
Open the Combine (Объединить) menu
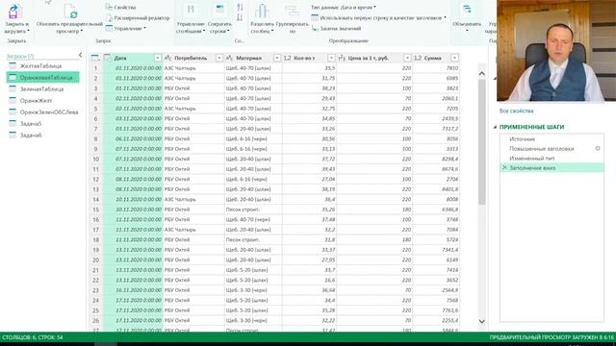467,18
